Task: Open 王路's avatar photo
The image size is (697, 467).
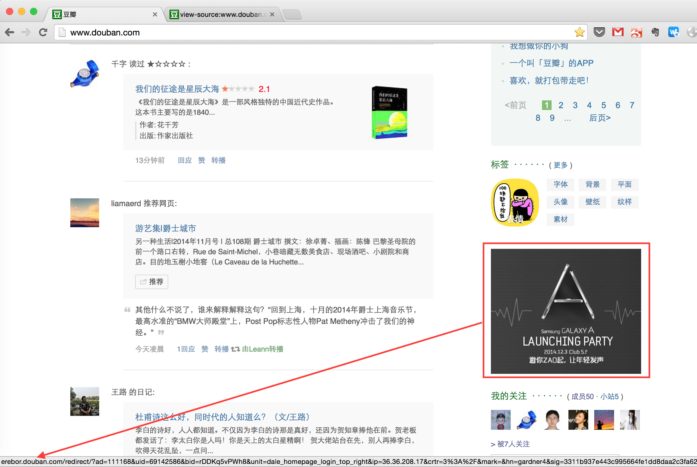Action: point(85,401)
